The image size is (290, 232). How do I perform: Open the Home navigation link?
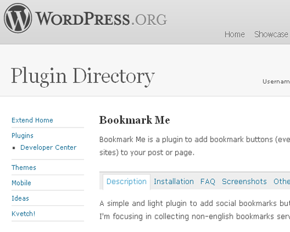point(234,34)
